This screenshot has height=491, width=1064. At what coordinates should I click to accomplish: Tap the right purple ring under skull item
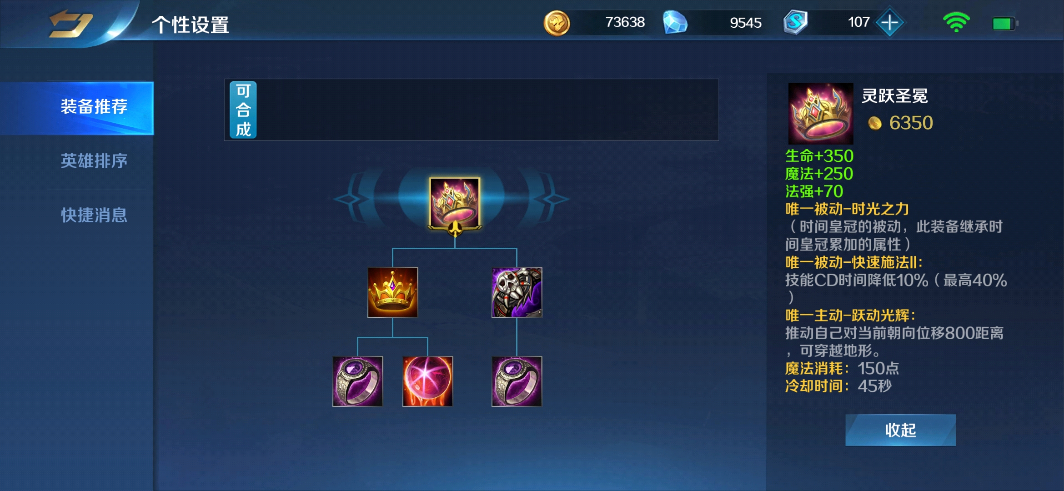click(x=517, y=381)
